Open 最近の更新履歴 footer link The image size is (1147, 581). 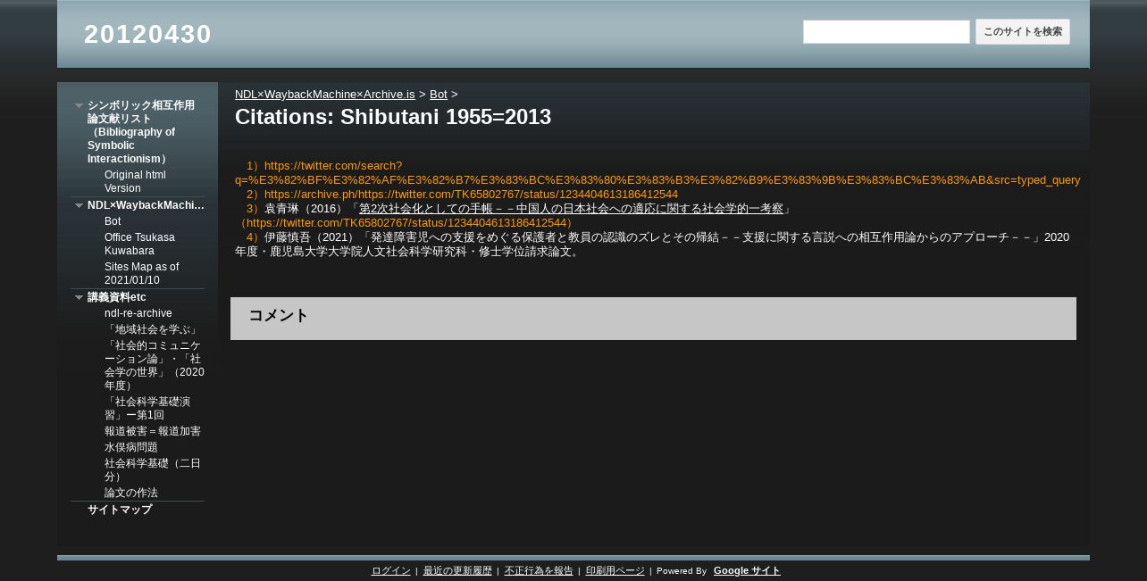coord(457,571)
